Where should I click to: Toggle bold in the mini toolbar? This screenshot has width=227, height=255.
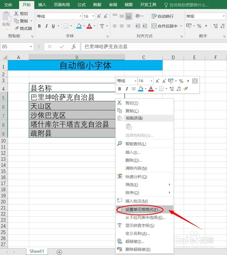click(x=120, y=89)
